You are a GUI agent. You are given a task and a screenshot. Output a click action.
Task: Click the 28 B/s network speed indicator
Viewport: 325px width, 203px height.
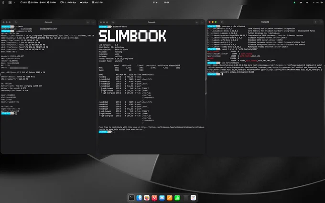(x=84, y=2)
